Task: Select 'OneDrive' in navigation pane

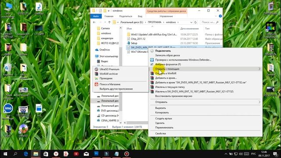Action: 104,50
